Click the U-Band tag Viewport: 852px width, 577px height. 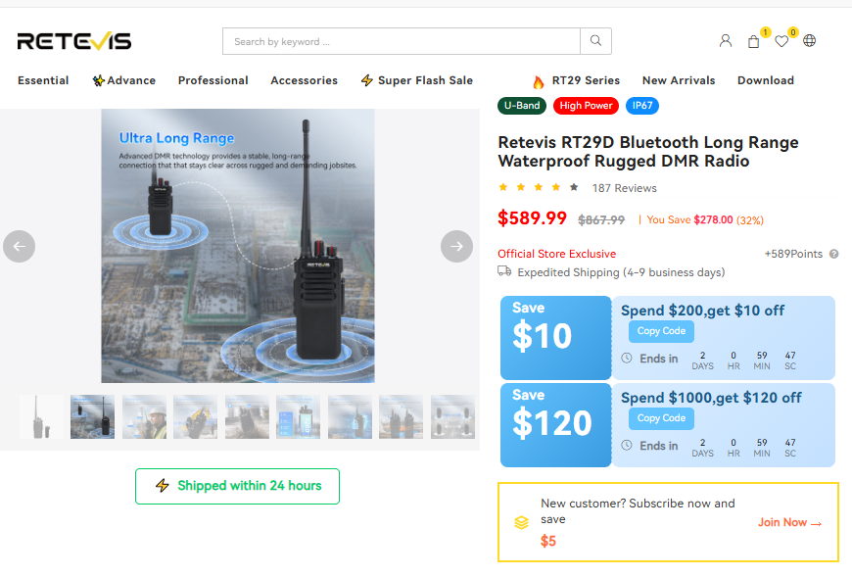(522, 106)
